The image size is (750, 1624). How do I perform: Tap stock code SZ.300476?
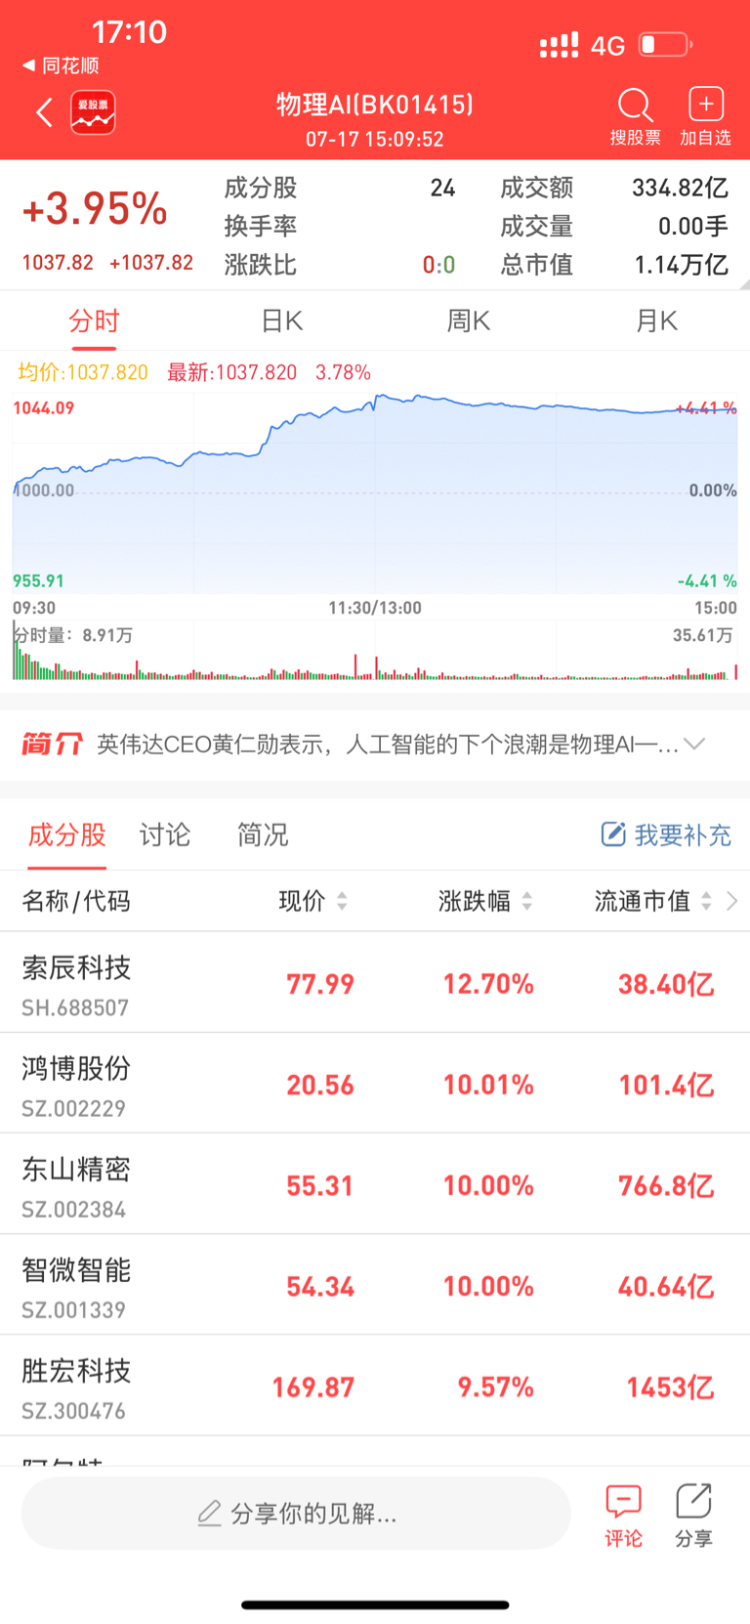[74, 1411]
